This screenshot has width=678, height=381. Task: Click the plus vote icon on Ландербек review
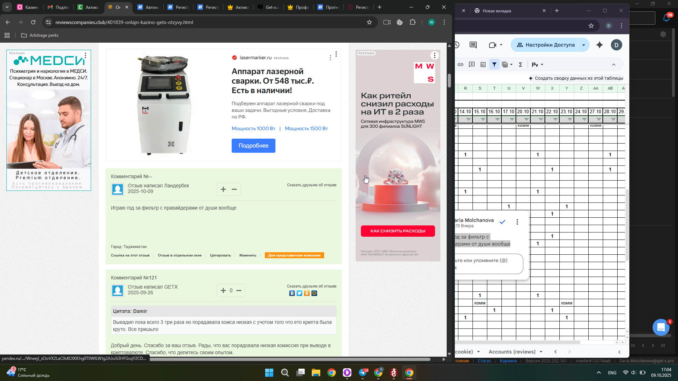point(223,189)
